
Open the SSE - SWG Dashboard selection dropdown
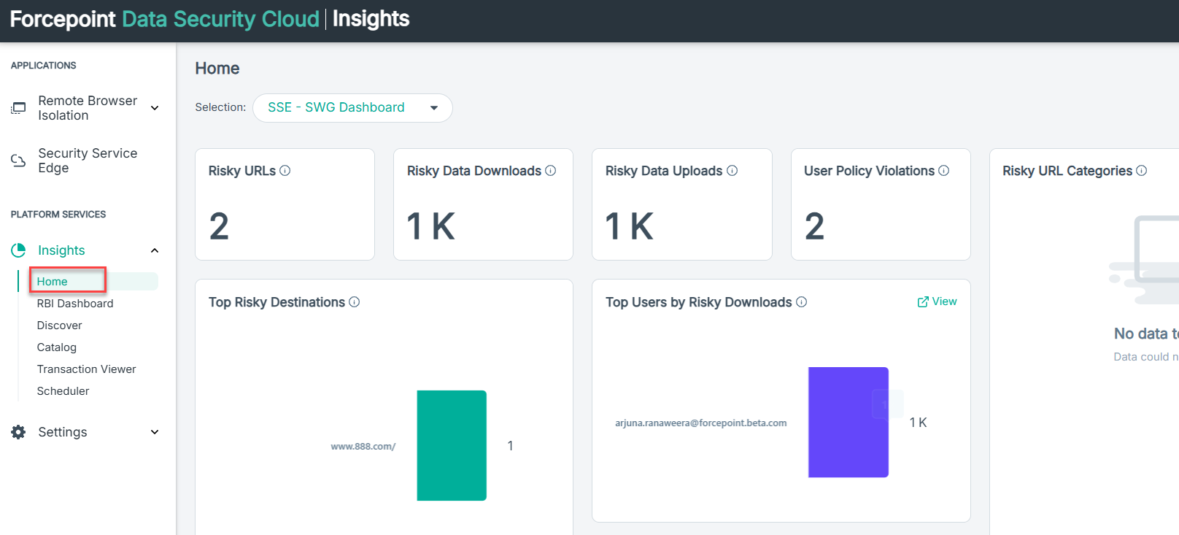(x=352, y=108)
